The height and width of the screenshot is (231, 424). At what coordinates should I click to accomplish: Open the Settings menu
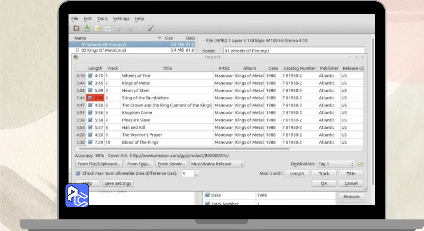tap(121, 19)
